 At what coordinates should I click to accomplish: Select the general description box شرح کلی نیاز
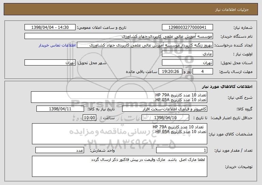[x=119, y=97]
